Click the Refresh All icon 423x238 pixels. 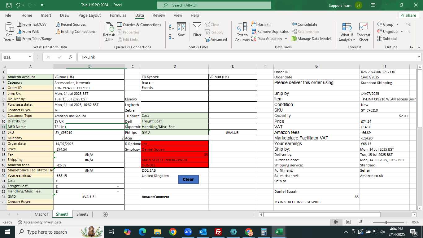pyautogui.click(x=109, y=27)
